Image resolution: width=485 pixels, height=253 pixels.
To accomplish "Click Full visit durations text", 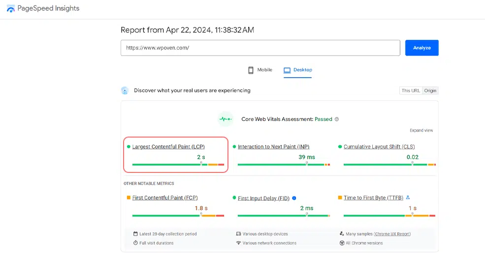I will pyautogui.click(x=156, y=243).
